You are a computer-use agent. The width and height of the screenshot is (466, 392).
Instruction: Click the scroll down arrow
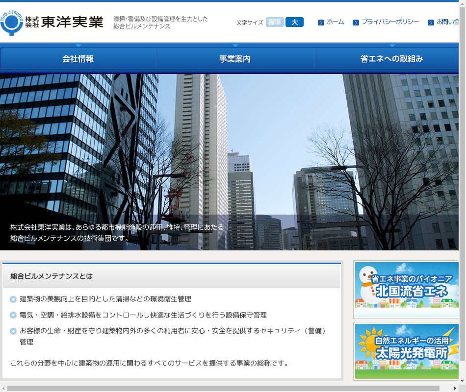click(463, 380)
